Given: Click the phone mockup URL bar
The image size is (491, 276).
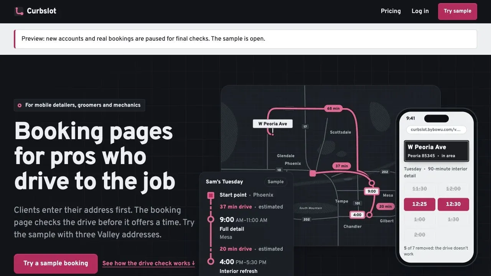Looking at the screenshot, I should tap(436, 130).
